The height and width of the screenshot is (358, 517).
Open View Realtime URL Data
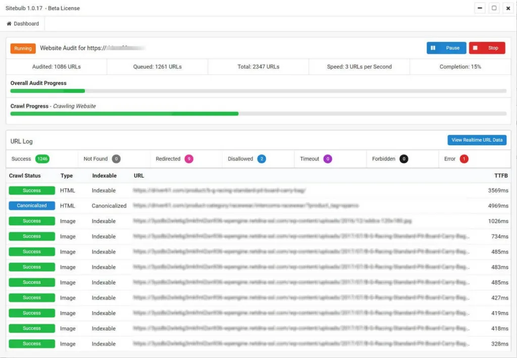coord(477,140)
